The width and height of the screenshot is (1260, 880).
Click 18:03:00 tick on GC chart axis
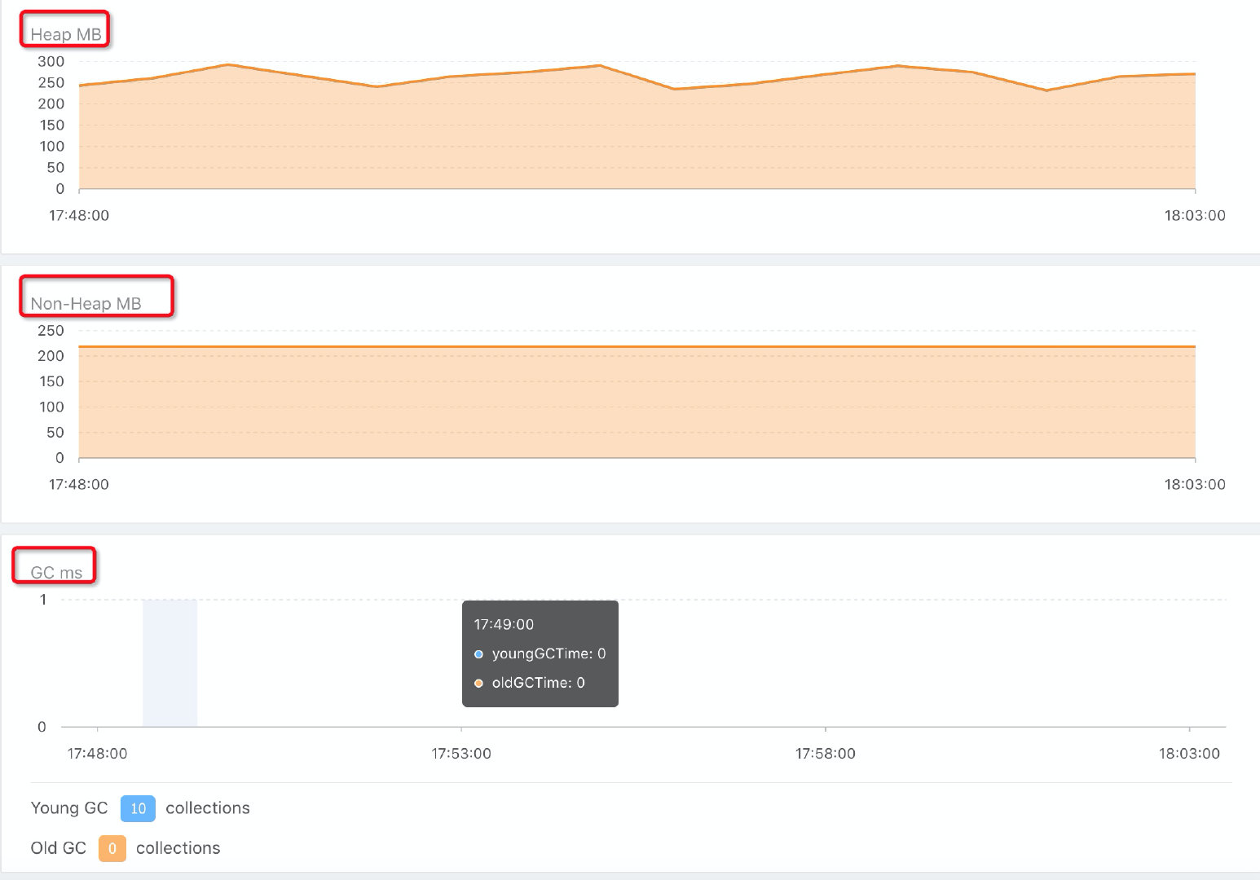1189,754
